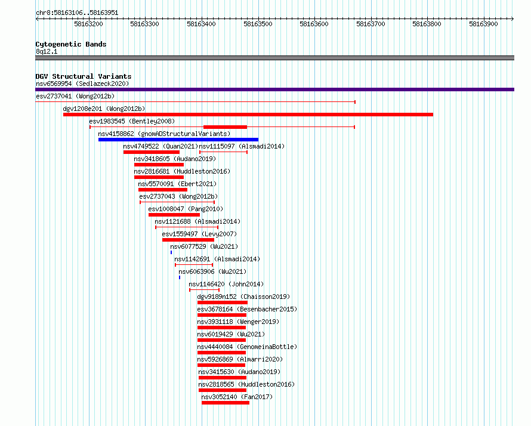The image size is (531, 426).
Task: Click the dgv1208e201 (Wong2012b) label
Action: 104,109
